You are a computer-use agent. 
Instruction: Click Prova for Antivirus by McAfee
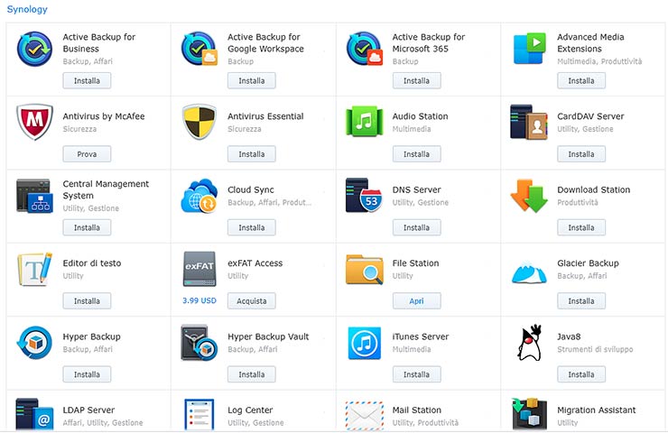click(87, 154)
